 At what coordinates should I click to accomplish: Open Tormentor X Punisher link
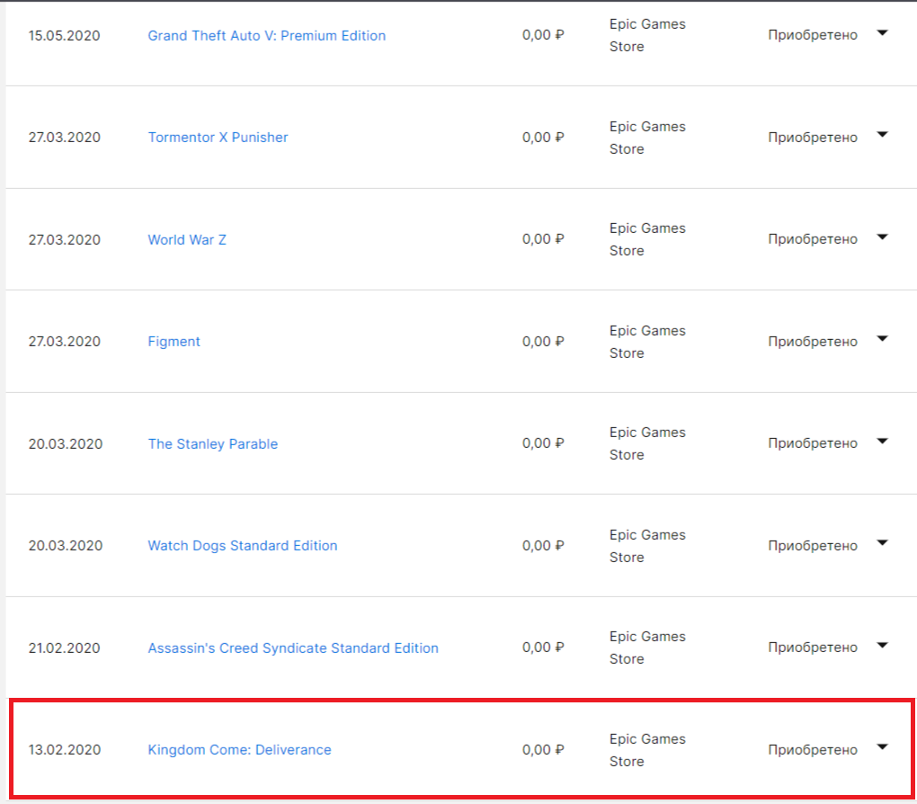pos(218,138)
